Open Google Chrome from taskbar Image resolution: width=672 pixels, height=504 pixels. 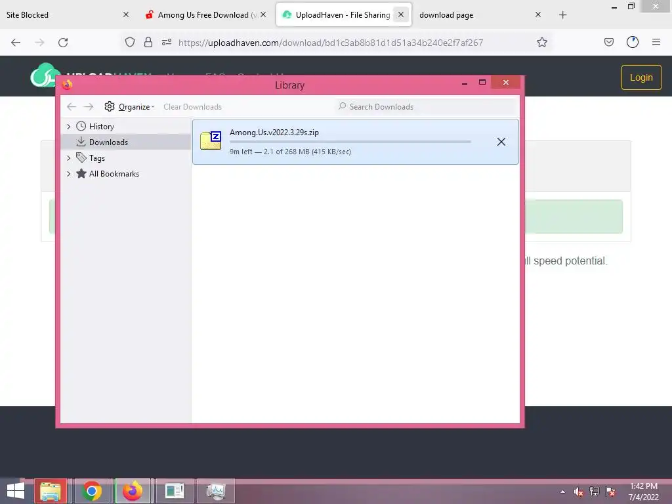click(x=91, y=491)
